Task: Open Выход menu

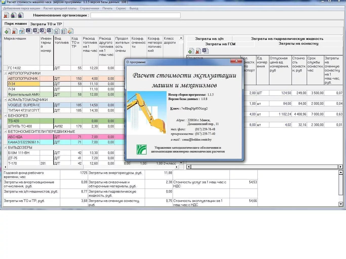Action: [134, 8]
